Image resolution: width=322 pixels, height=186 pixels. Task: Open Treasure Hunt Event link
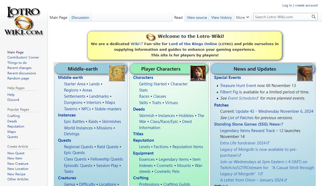point(238,86)
